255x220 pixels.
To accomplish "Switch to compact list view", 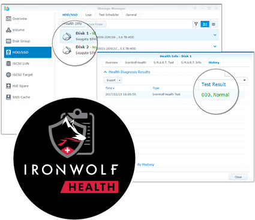I will point(214,24).
